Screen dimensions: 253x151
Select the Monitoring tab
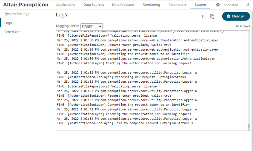click(151, 5)
